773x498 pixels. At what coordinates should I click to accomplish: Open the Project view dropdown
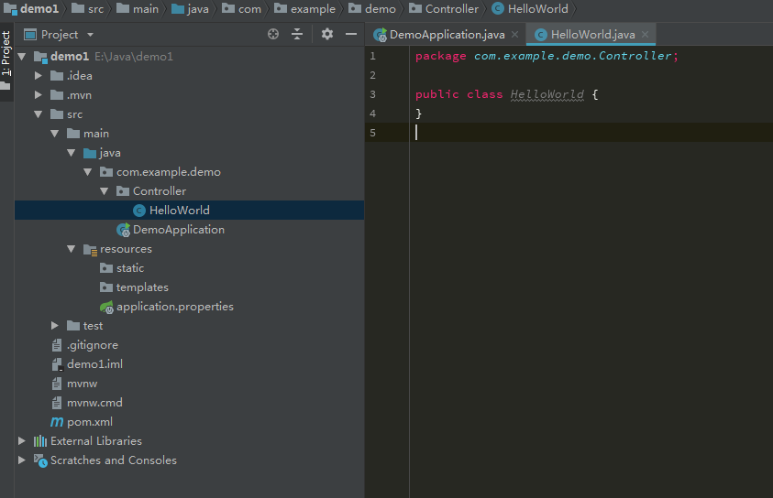pyautogui.click(x=90, y=35)
